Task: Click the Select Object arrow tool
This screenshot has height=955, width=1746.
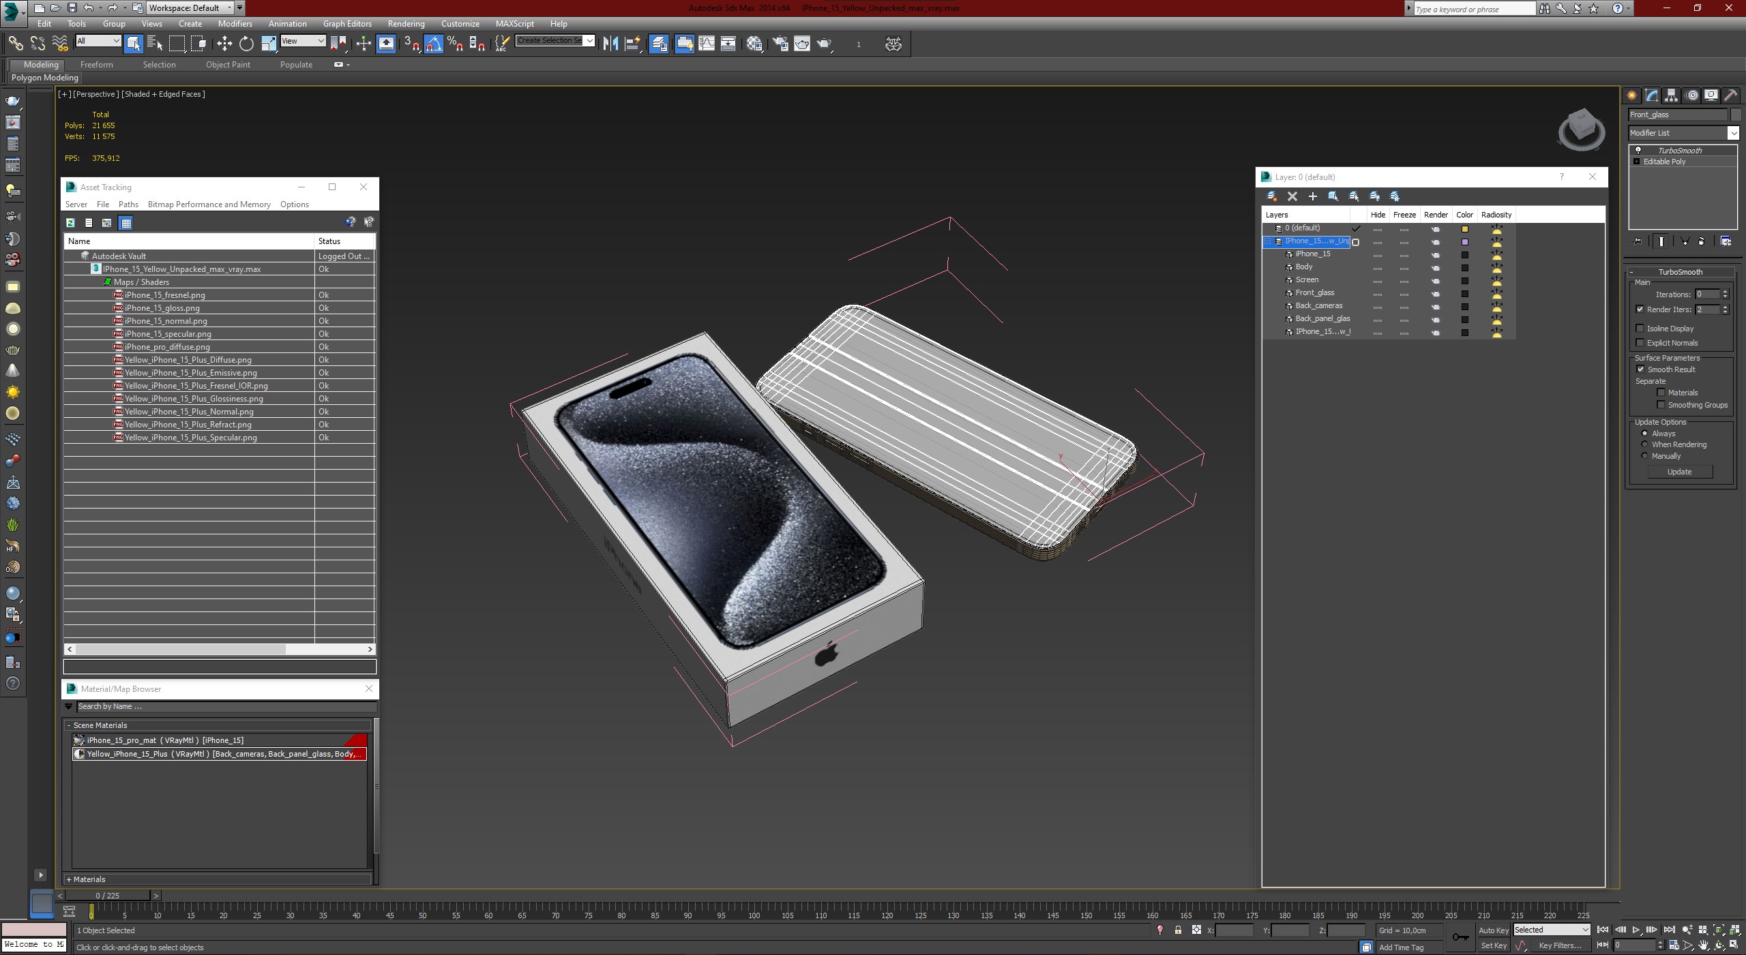Action: [133, 44]
